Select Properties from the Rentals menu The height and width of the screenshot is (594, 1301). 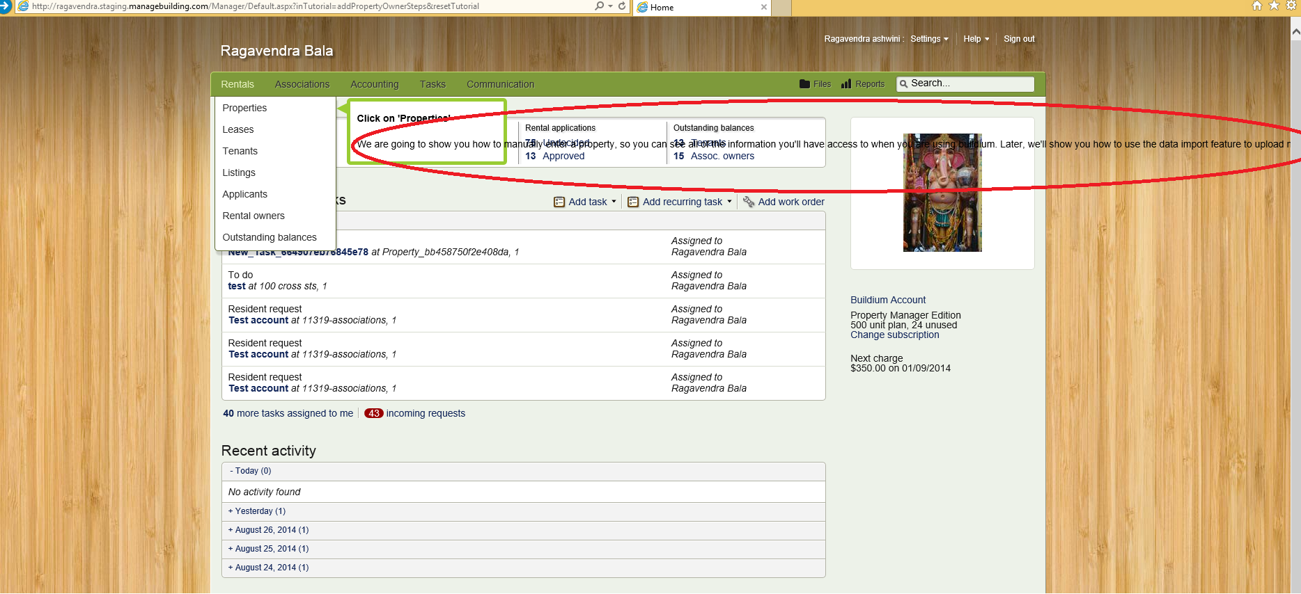(244, 108)
